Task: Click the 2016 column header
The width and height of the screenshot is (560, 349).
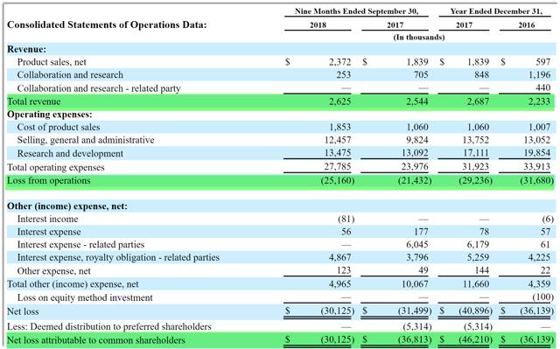Action: 527,25
